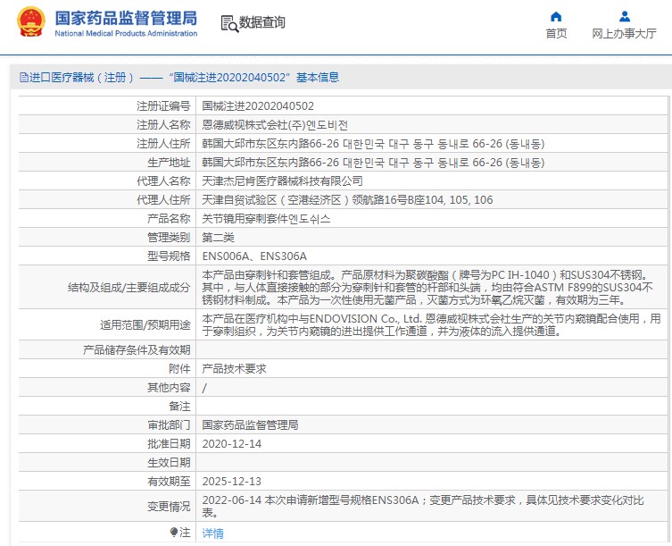Click the 变更情况 2022-06-14 change text
672x546 pixels.
(423, 506)
